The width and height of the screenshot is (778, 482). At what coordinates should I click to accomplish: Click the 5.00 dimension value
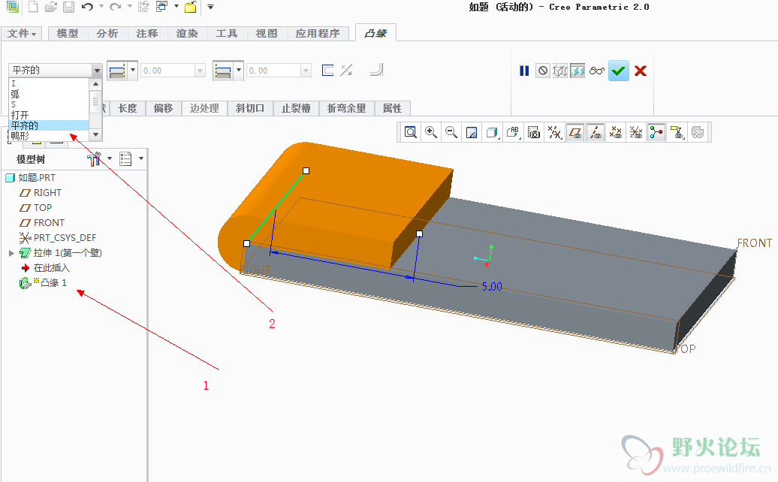click(492, 287)
